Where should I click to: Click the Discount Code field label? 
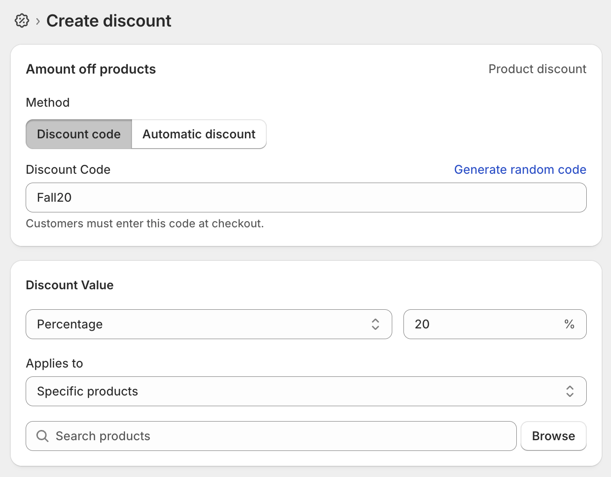(68, 170)
